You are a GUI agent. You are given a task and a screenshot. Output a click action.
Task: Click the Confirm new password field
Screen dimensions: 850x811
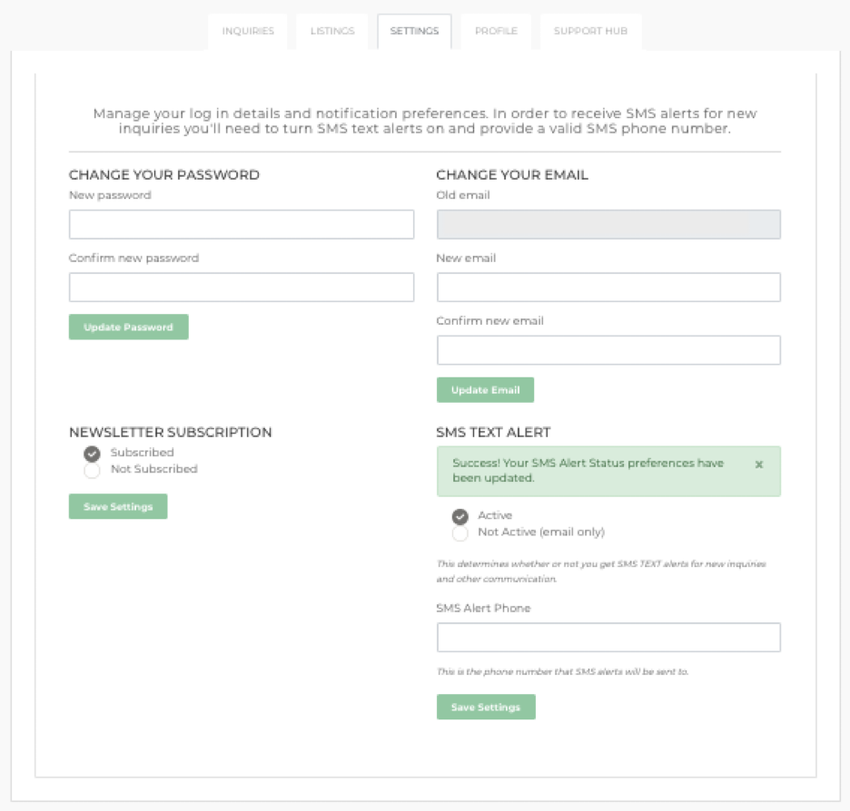[x=241, y=287]
